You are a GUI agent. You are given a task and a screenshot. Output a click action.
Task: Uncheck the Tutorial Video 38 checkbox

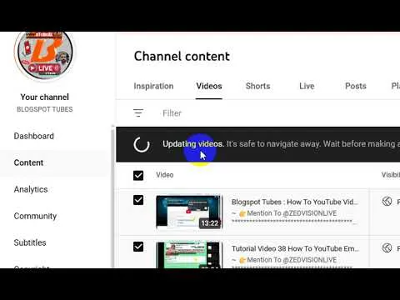pos(138,247)
